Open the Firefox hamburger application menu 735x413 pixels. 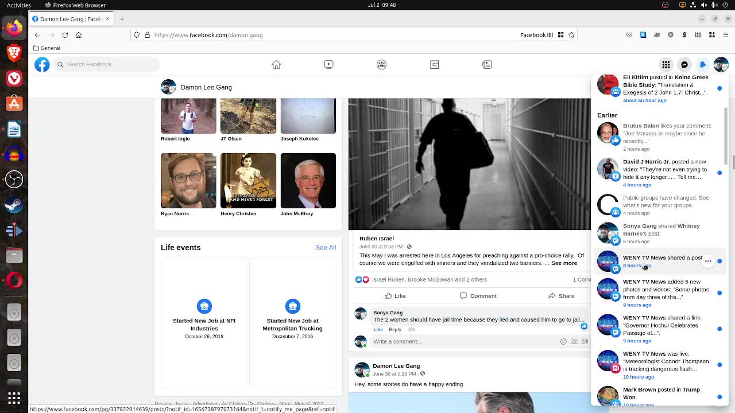pos(726,35)
